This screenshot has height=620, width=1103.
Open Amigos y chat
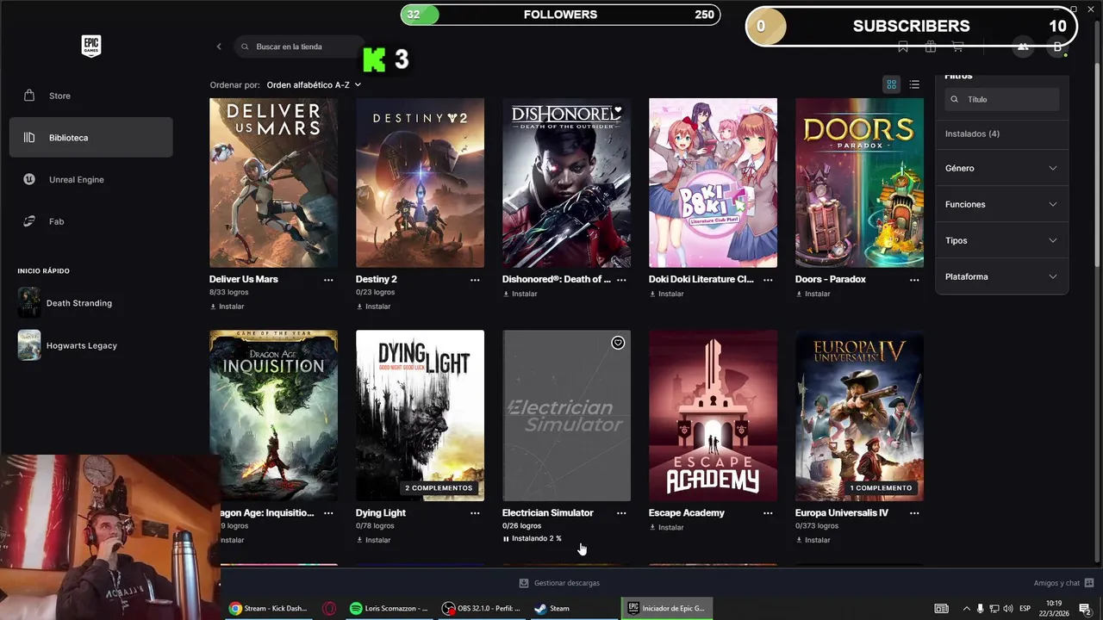(1064, 583)
